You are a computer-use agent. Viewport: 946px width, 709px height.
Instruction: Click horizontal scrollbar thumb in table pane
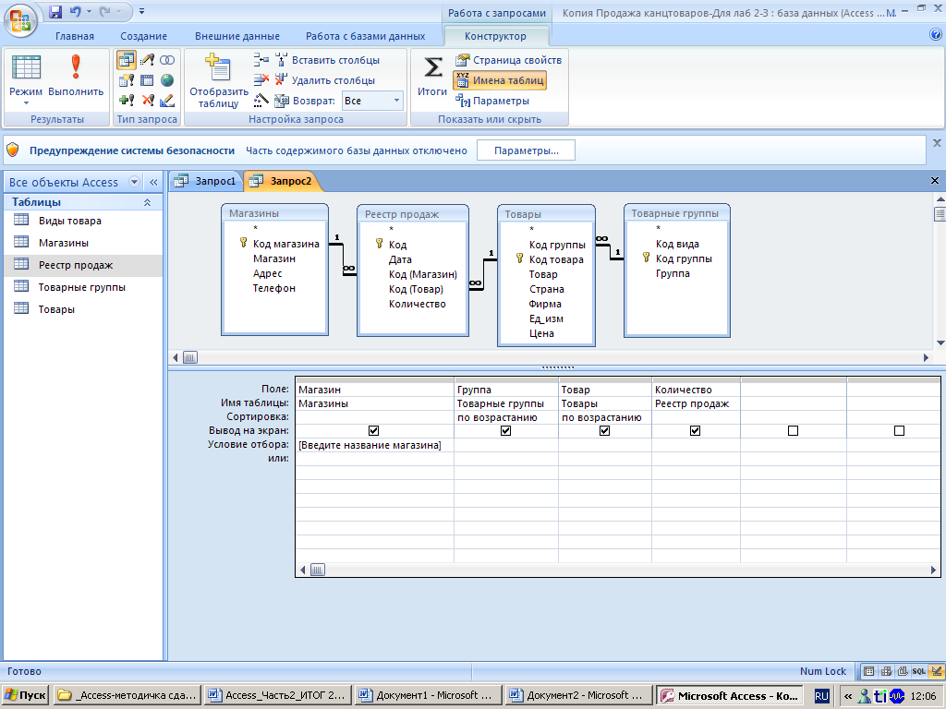pos(190,357)
